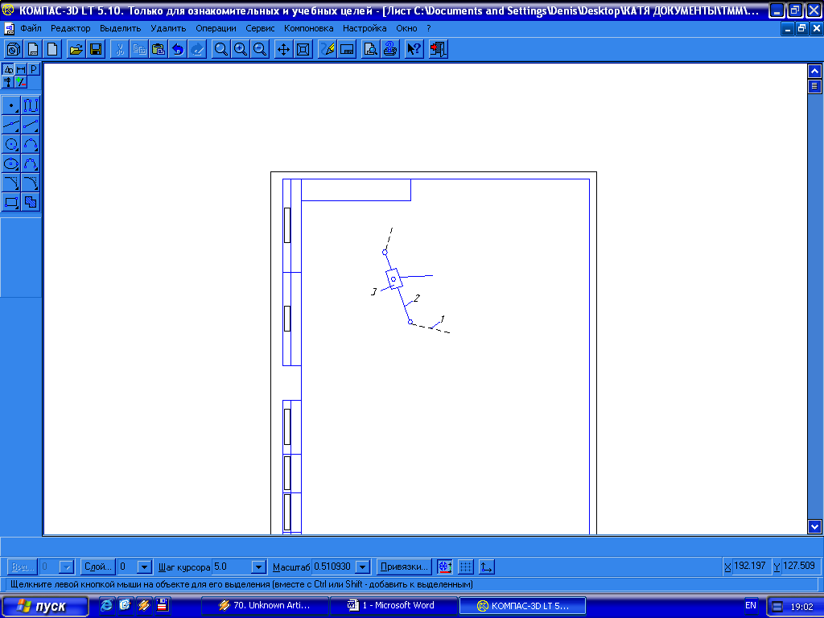Image resolution: width=824 pixels, height=618 pixels.
Task: Open the Окно menu
Action: 406,28
